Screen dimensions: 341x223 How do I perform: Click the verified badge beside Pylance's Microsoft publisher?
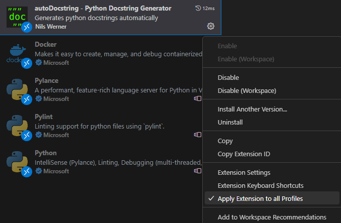(39, 99)
